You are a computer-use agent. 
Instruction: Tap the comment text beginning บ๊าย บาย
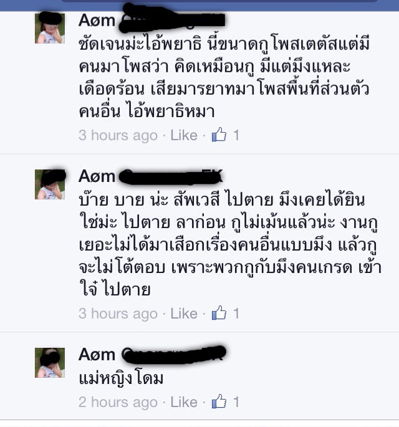(230, 245)
